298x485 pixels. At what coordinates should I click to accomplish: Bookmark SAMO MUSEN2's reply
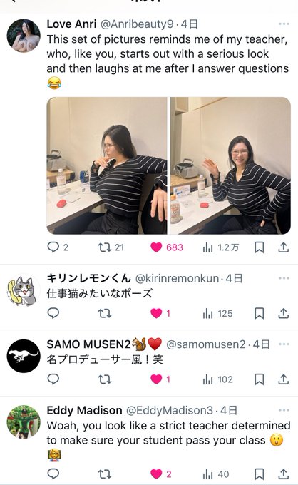click(259, 379)
